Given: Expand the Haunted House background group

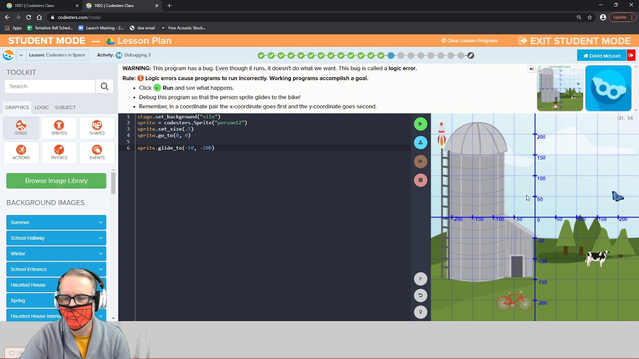Looking at the screenshot, I should tap(56, 285).
